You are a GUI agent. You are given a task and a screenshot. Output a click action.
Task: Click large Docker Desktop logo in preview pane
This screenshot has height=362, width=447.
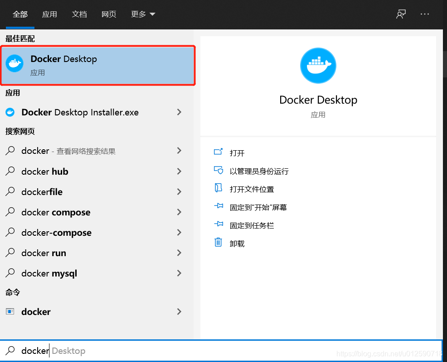click(x=318, y=66)
